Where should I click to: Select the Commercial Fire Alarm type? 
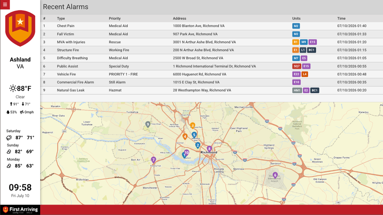(75, 82)
